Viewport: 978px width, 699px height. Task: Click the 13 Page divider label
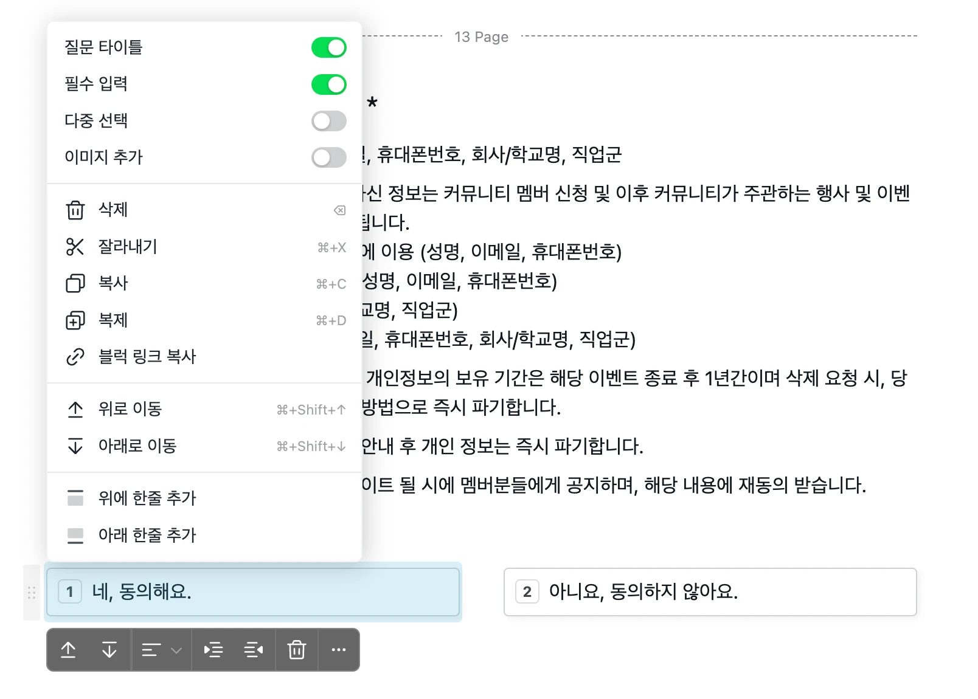(481, 37)
